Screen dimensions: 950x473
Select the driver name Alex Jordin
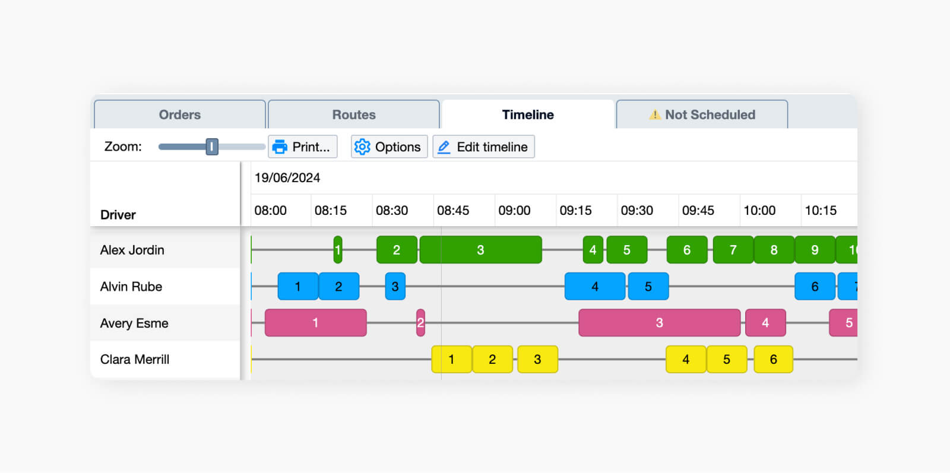click(132, 250)
